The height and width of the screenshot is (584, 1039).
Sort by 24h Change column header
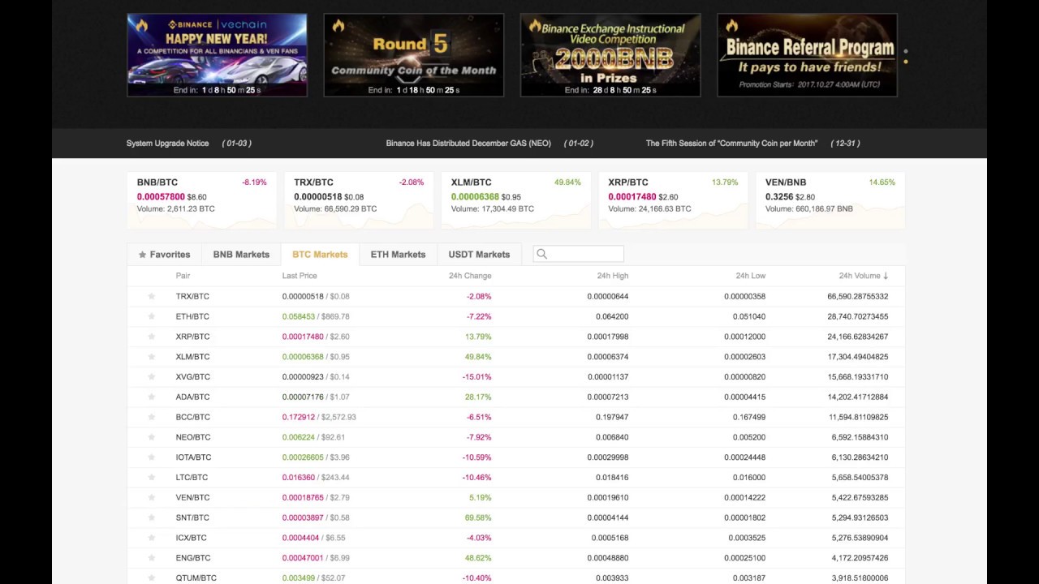click(x=470, y=276)
